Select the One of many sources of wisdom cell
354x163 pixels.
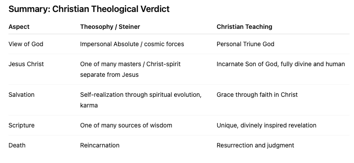[126, 125]
